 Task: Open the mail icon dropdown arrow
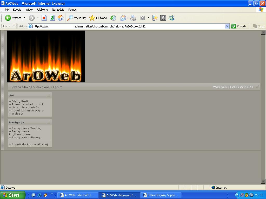click(127, 18)
